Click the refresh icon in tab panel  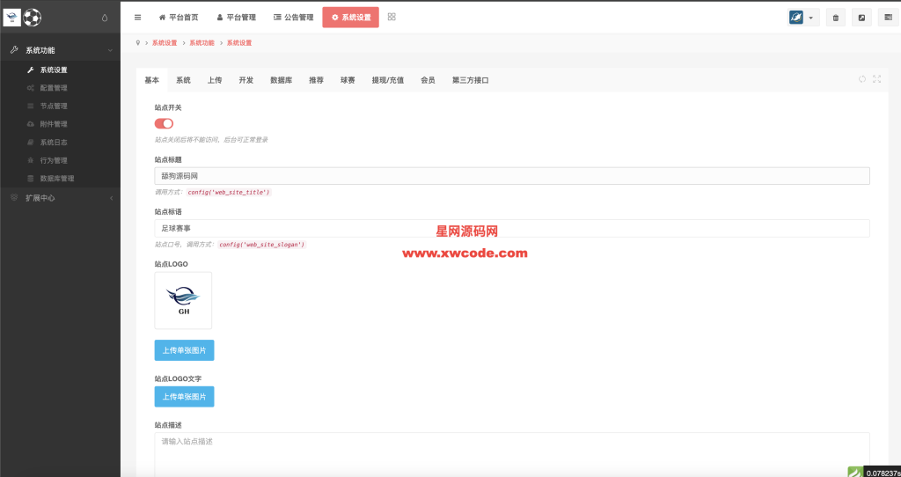pyautogui.click(x=862, y=79)
